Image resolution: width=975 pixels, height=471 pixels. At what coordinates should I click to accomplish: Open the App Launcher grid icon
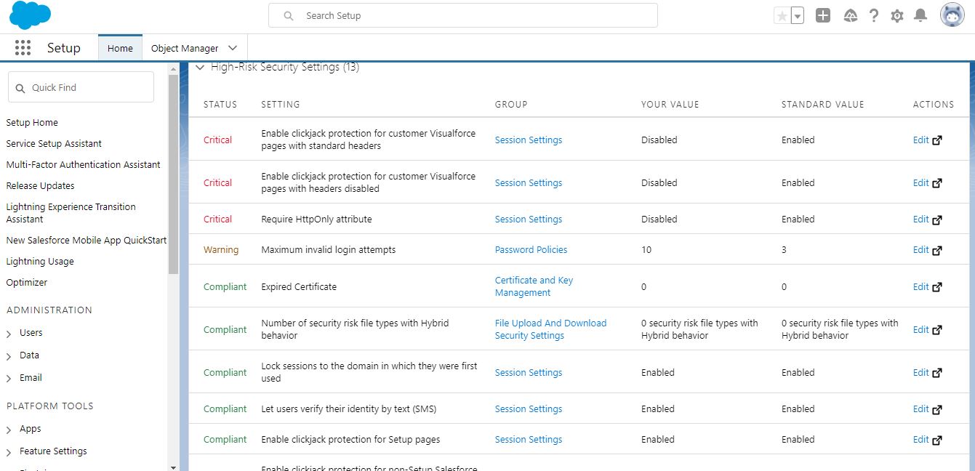tap(23, 47)
